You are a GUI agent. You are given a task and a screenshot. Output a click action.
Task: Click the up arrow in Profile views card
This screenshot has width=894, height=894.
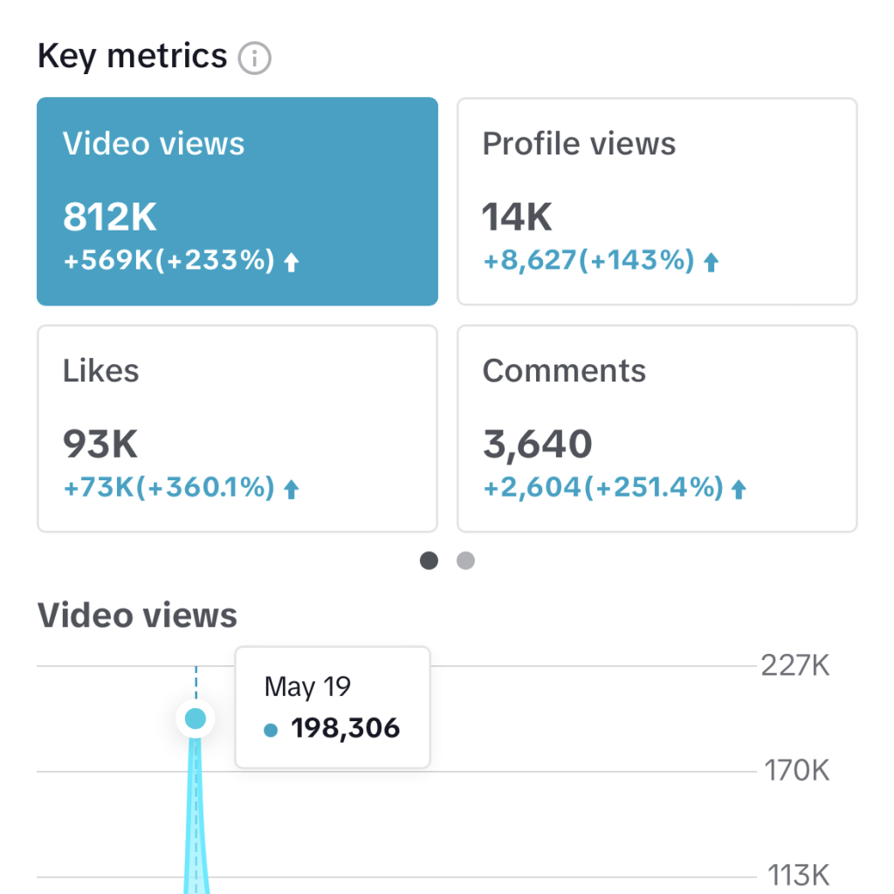(x=712, y=262)
